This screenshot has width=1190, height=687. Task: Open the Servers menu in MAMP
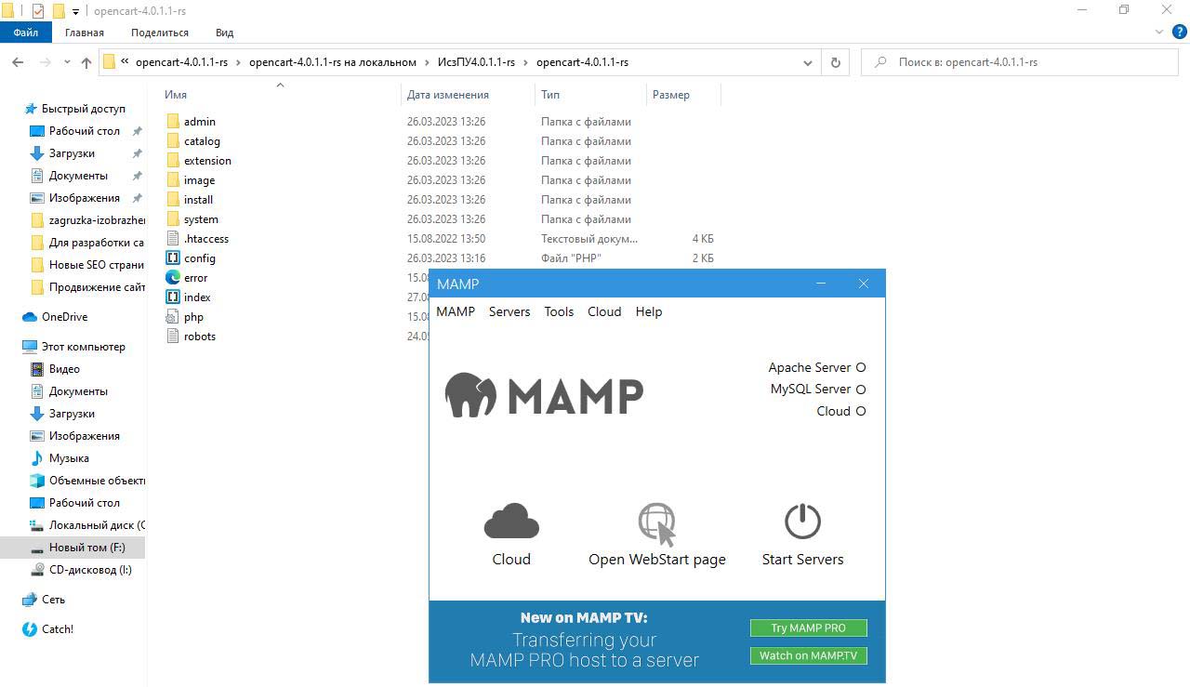509,311
